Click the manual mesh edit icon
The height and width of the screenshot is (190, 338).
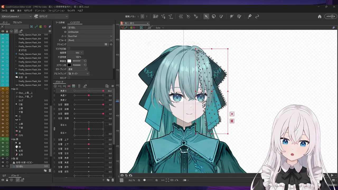coord(163,16)
